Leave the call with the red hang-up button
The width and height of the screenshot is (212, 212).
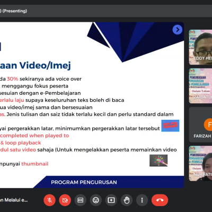[x=160, y=200]
